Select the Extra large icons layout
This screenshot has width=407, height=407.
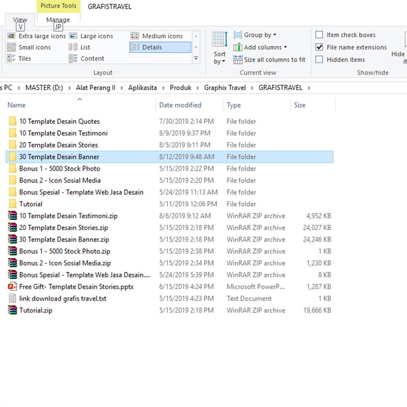tap(37, 36)
